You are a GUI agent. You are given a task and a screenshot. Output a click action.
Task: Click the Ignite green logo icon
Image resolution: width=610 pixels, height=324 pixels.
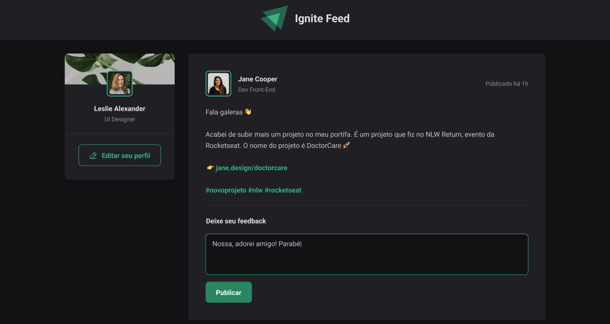click(x=274, y=19)
